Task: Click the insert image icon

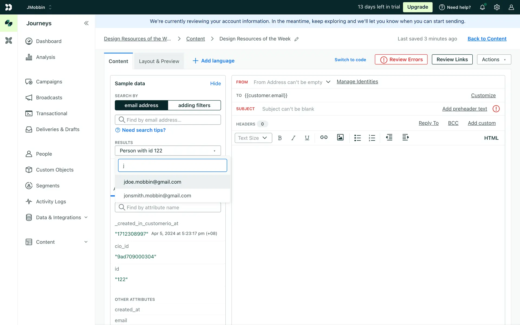Action: [x=340, y=138]
